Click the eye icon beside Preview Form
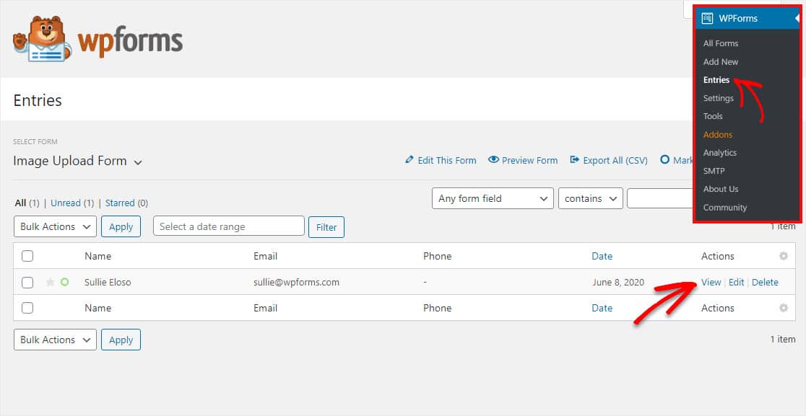 coord(493,160)
